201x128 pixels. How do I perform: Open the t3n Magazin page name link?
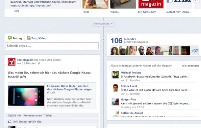pos(25,60)
